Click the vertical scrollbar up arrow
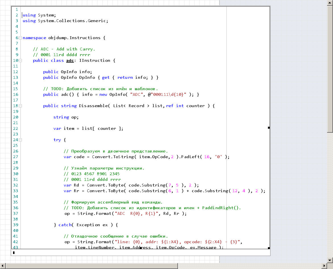The width and height of the screenshot is (333, 269). (330, 3)
